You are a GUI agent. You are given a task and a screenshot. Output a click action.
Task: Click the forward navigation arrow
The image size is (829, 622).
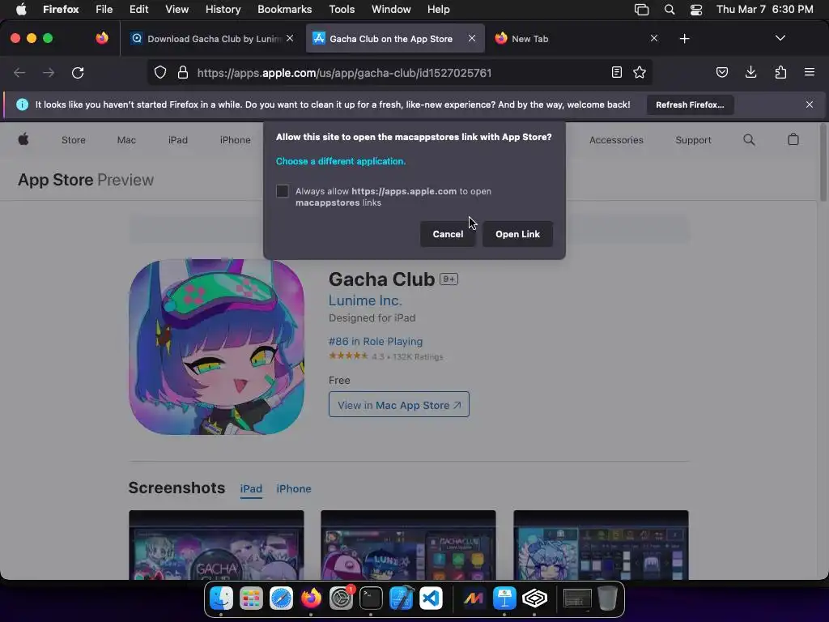49,72
